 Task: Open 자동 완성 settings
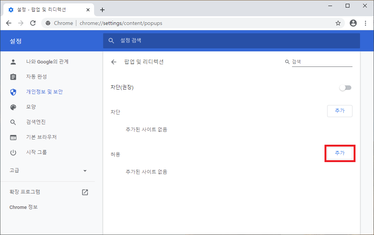coord(37,77)
